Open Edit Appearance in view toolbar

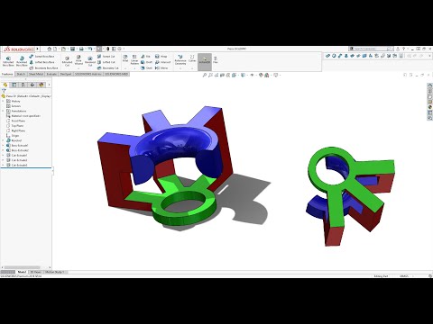tap(261, 75)
